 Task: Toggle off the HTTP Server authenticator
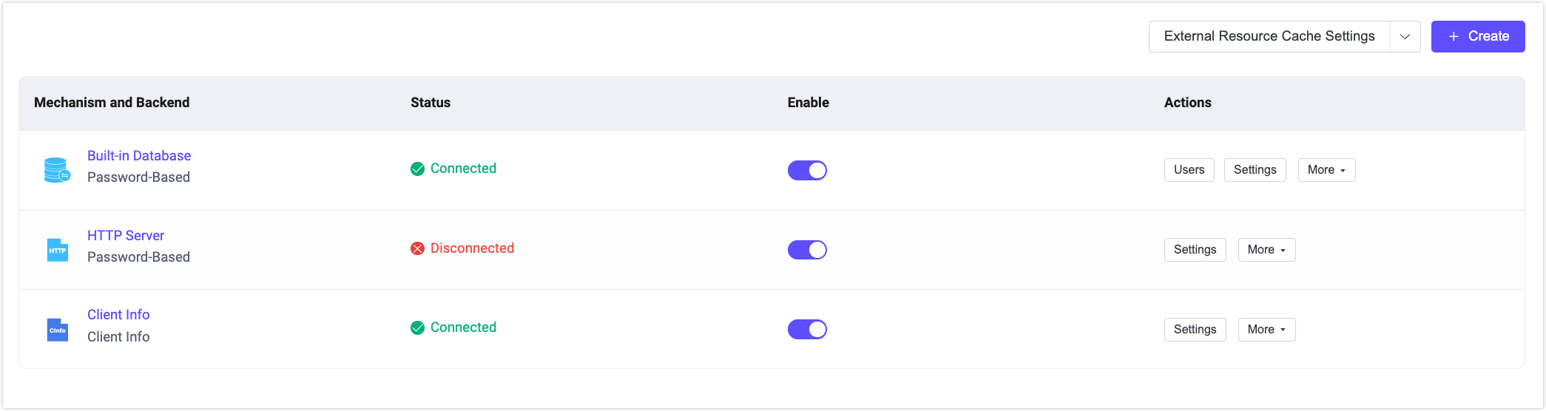[807, 250]
